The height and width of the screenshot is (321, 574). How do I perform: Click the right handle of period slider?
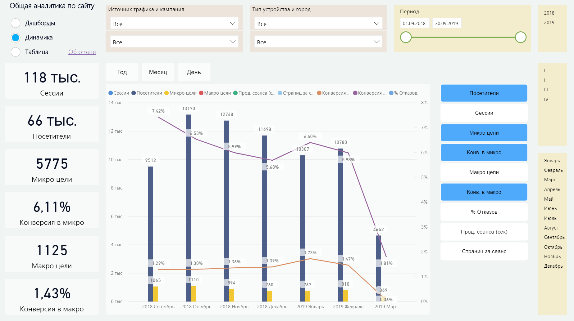point(521,37)
